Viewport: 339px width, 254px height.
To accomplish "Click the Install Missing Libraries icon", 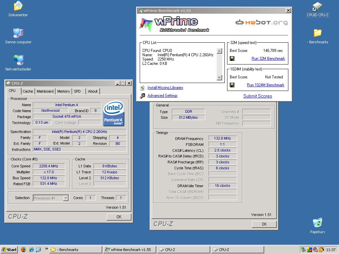I will (142, 88).
